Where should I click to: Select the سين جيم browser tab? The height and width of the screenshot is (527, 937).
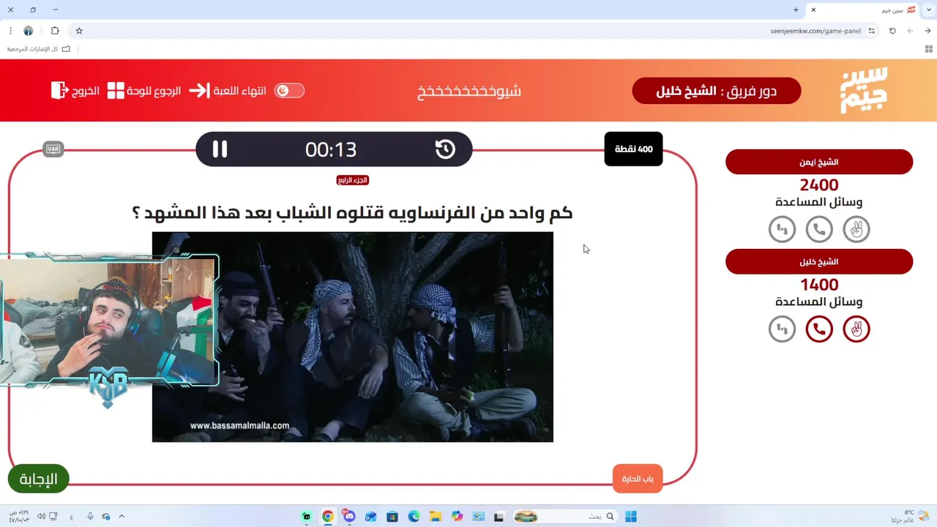point(864,10)
